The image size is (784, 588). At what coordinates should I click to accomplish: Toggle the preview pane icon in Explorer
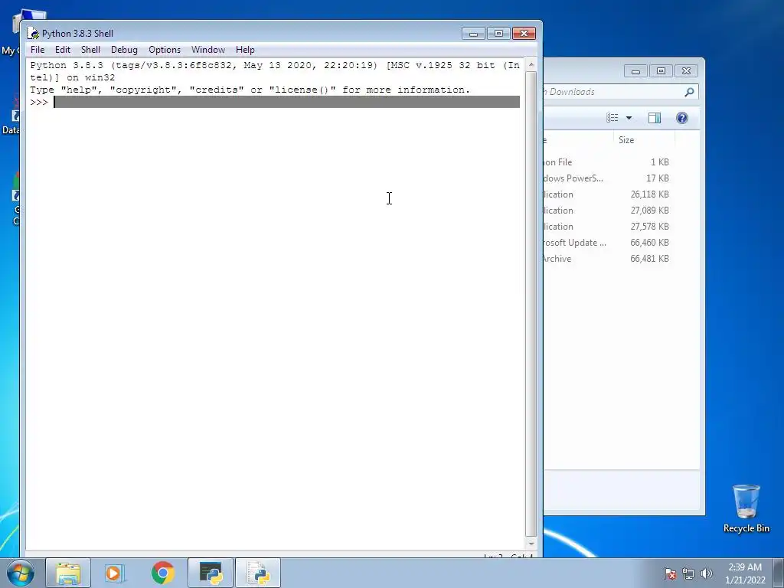tap(655, 117)
